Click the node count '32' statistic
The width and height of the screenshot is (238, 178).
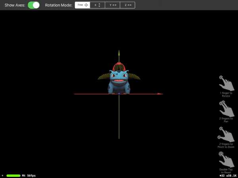(222, 176)
